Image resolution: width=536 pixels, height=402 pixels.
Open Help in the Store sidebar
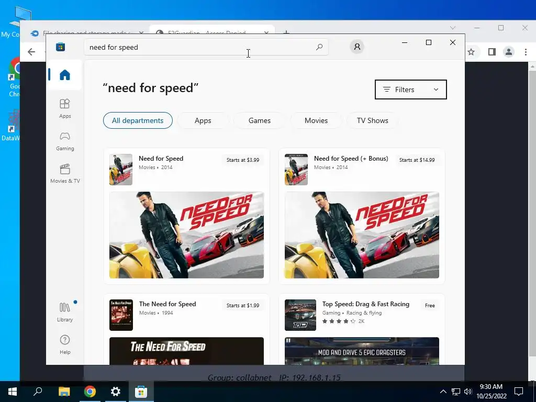click(64, 344)
